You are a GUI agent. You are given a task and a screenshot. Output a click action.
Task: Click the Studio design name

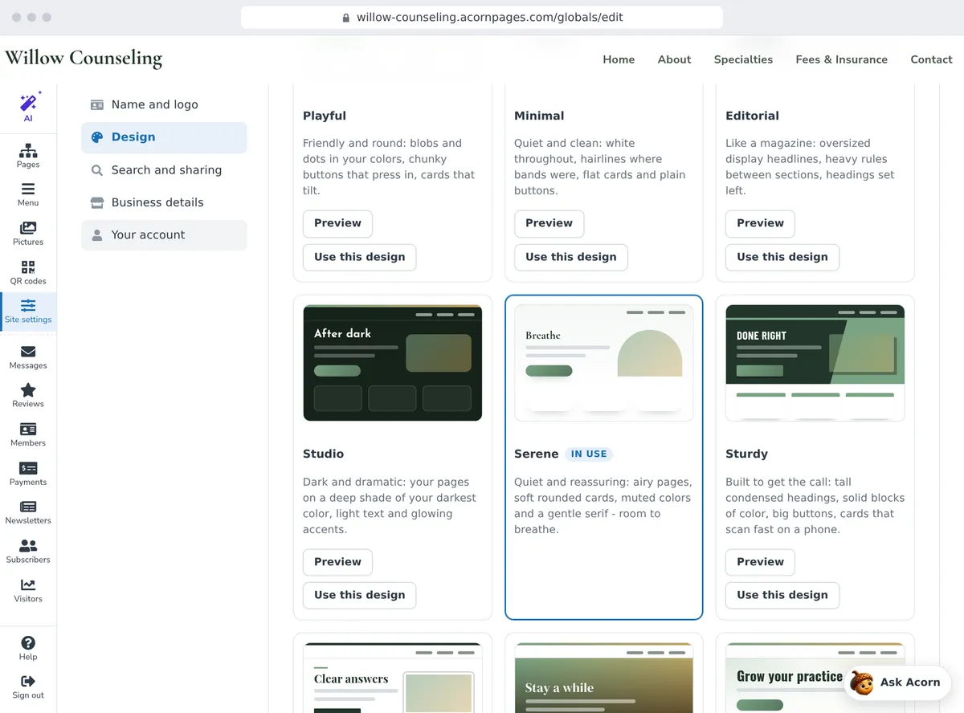click(323, 454)
